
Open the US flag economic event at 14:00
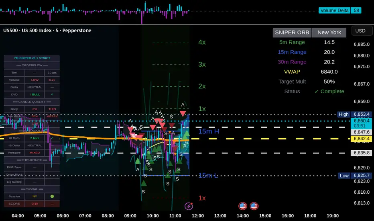242,206
